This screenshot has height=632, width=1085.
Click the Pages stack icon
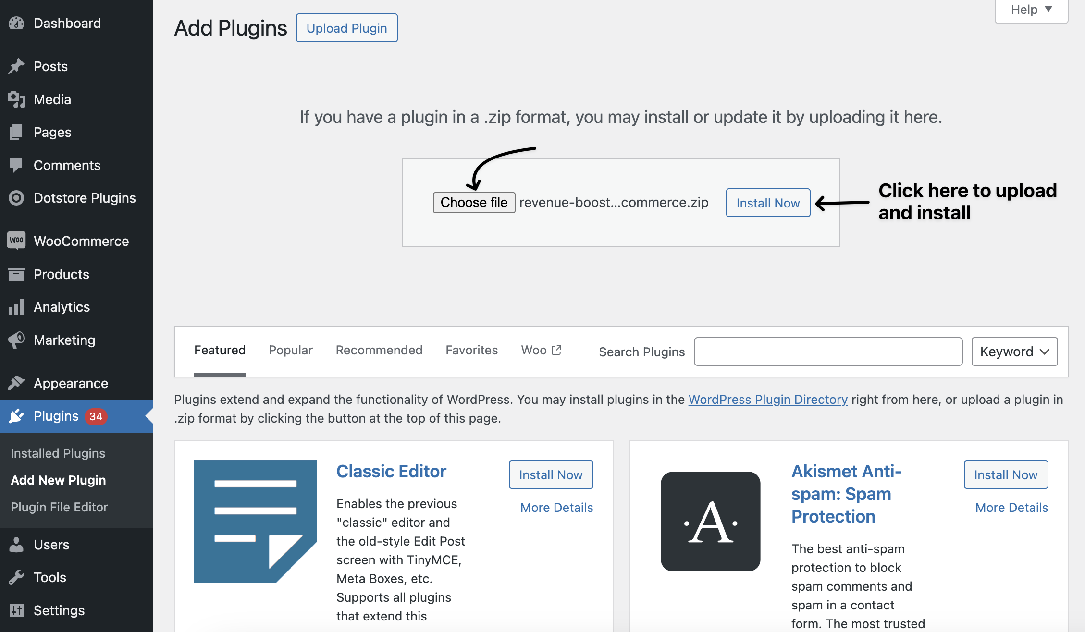(16, 132)
